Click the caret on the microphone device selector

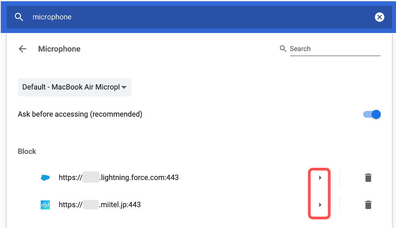[124, 87]
